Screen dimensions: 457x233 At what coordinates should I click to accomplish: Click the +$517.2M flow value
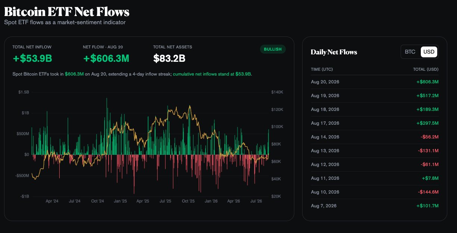point(428,96)
